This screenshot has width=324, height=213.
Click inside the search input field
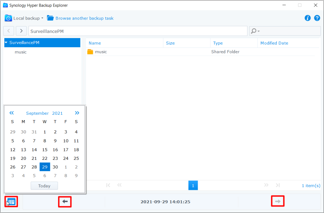tap(290, 31)
